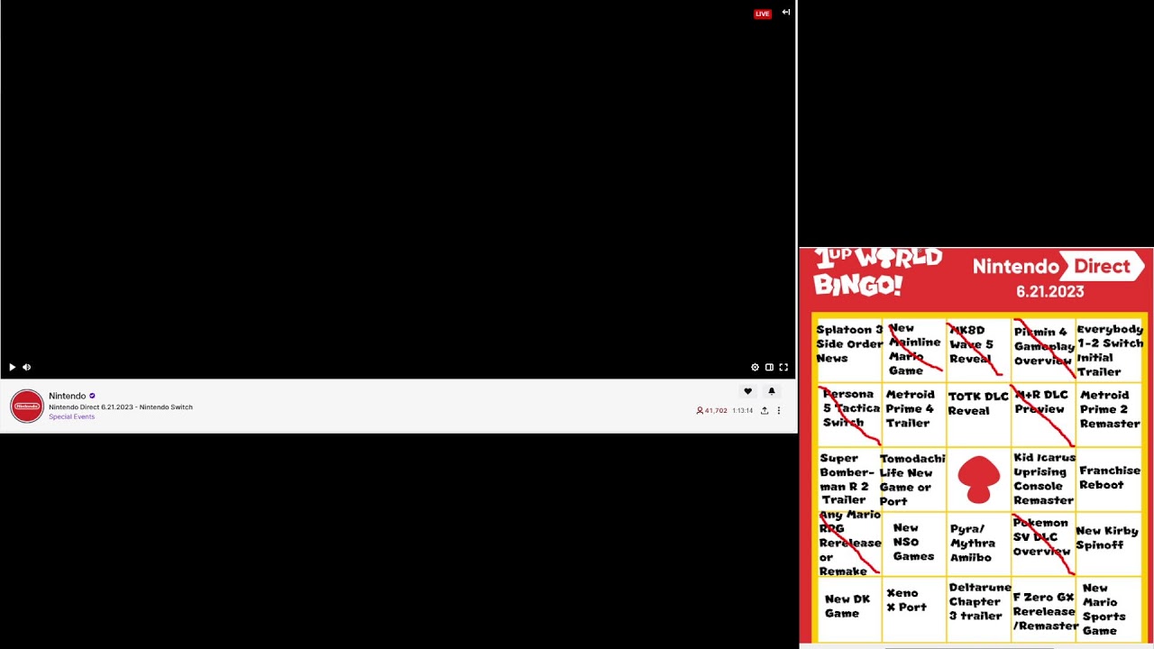Select the Xeno X Port square

pyautogui.click(x=912, y=608)
